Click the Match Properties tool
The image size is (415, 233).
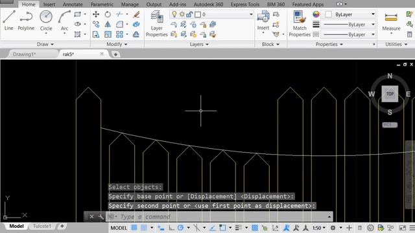[300, 24]
